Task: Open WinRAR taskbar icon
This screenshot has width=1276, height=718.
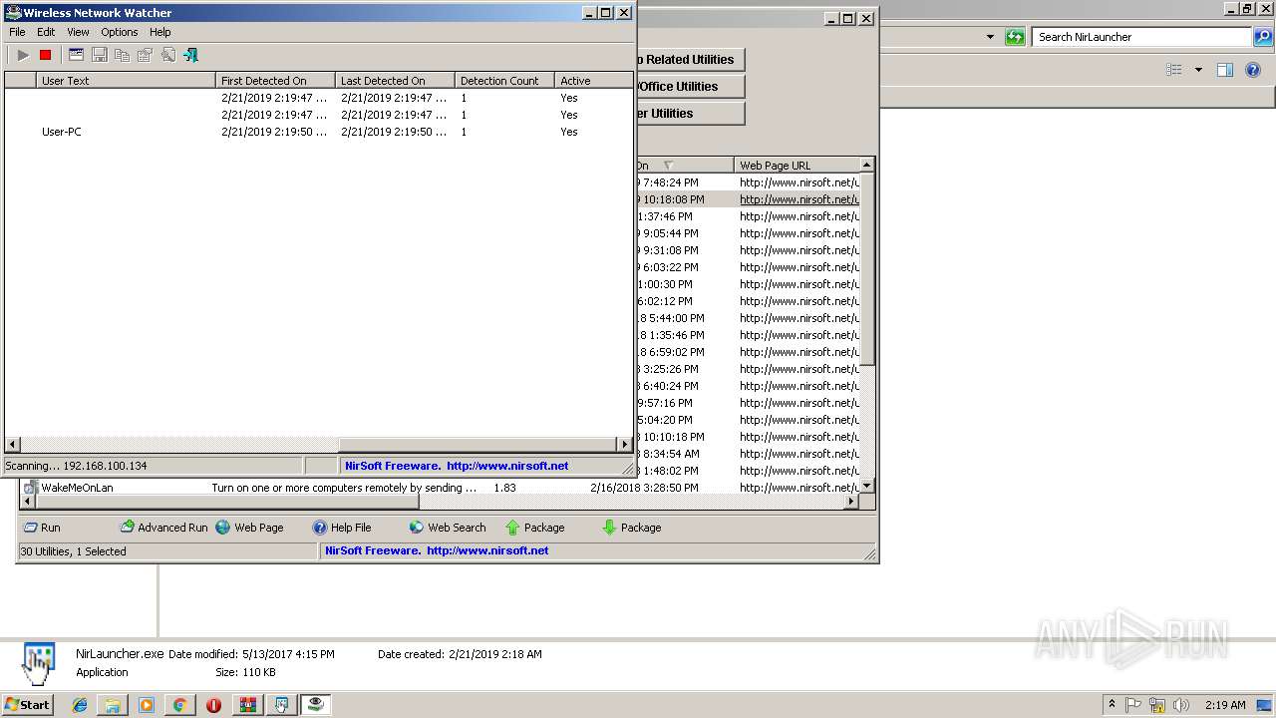Action: pyautogui.click(x=247, y=705)
